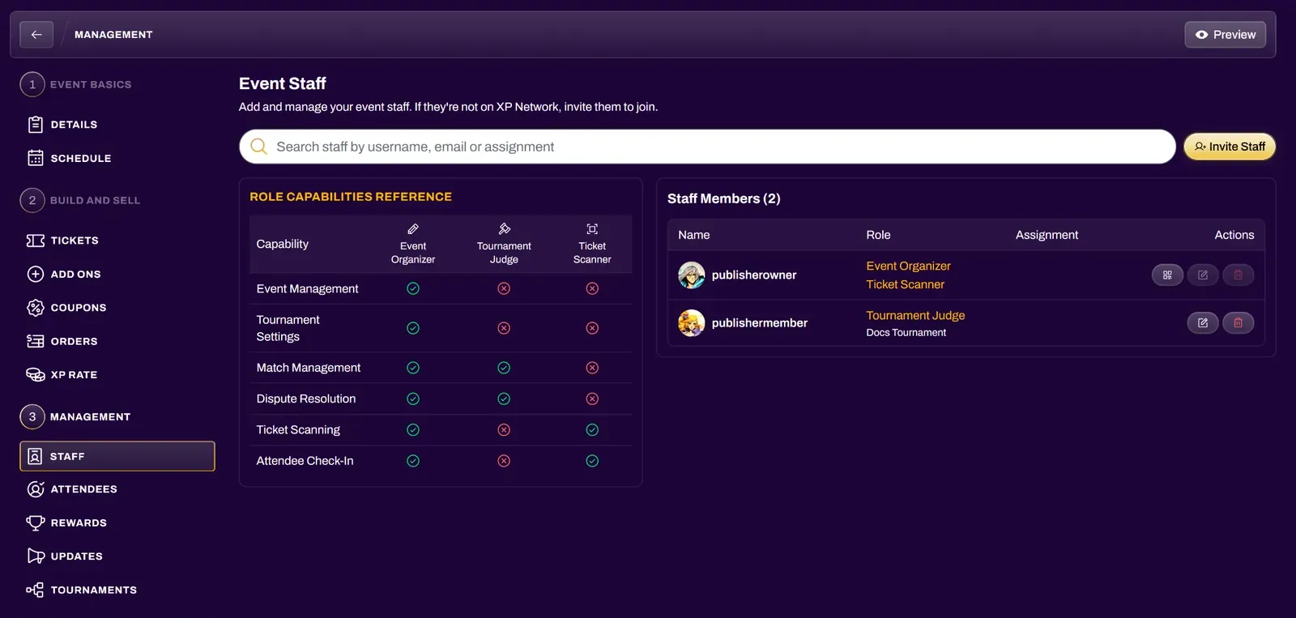Click publishermember's avatar
1296x618 pixels.
[x=691, y=323]
